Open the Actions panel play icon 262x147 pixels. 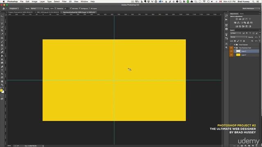tap(226, 20)
